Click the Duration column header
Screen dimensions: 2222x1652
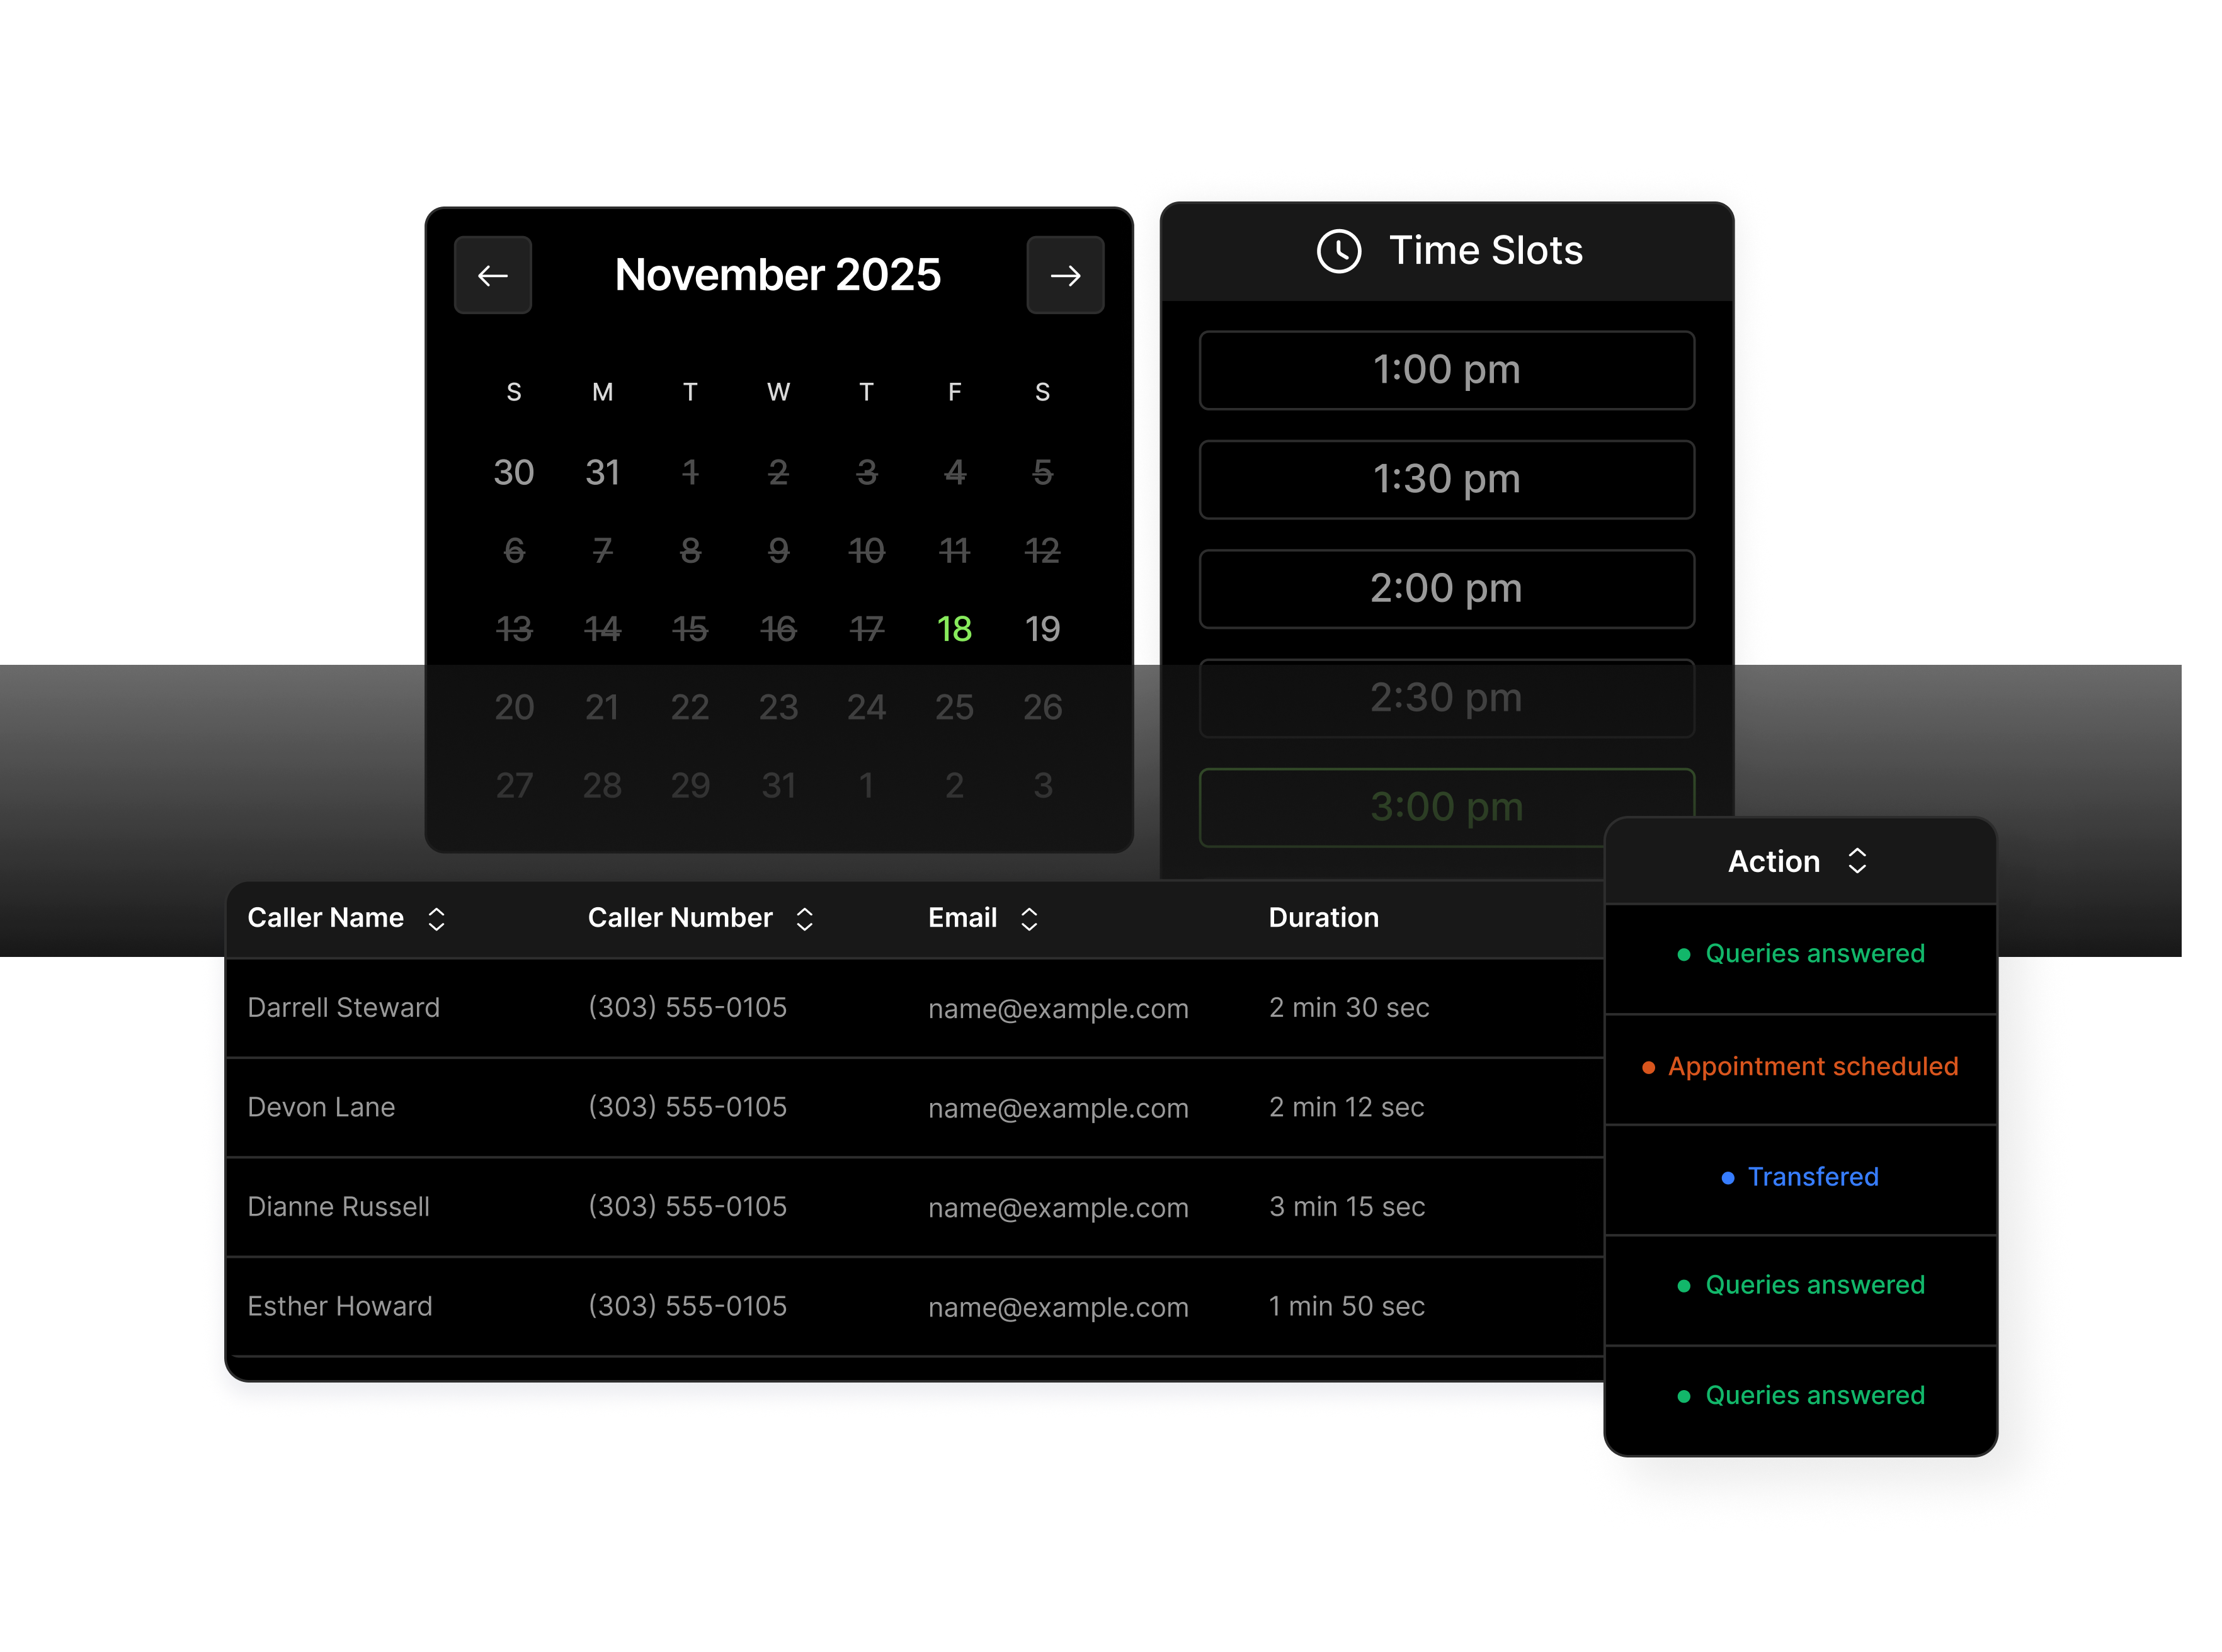(x=1323, y=918)
